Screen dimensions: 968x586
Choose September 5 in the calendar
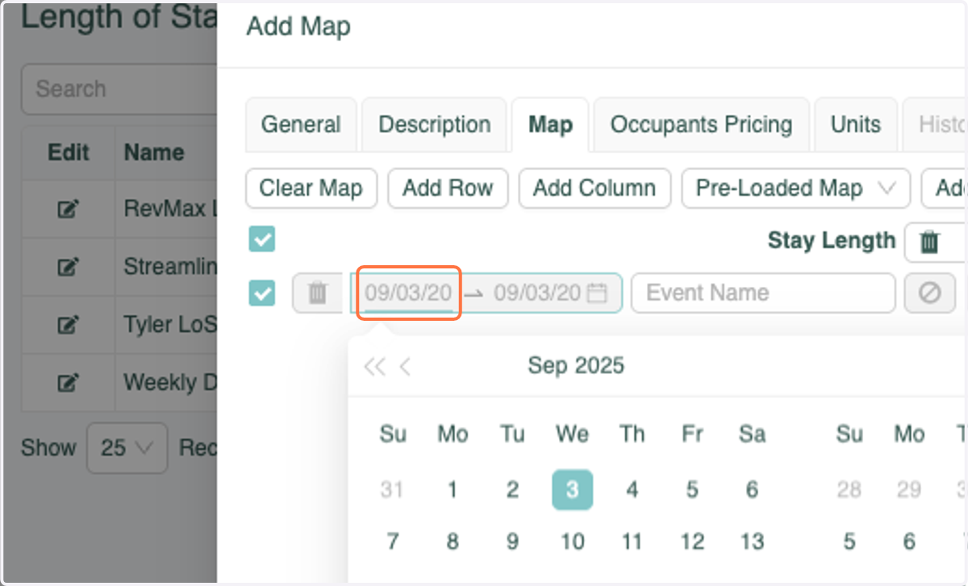point(692,489)
